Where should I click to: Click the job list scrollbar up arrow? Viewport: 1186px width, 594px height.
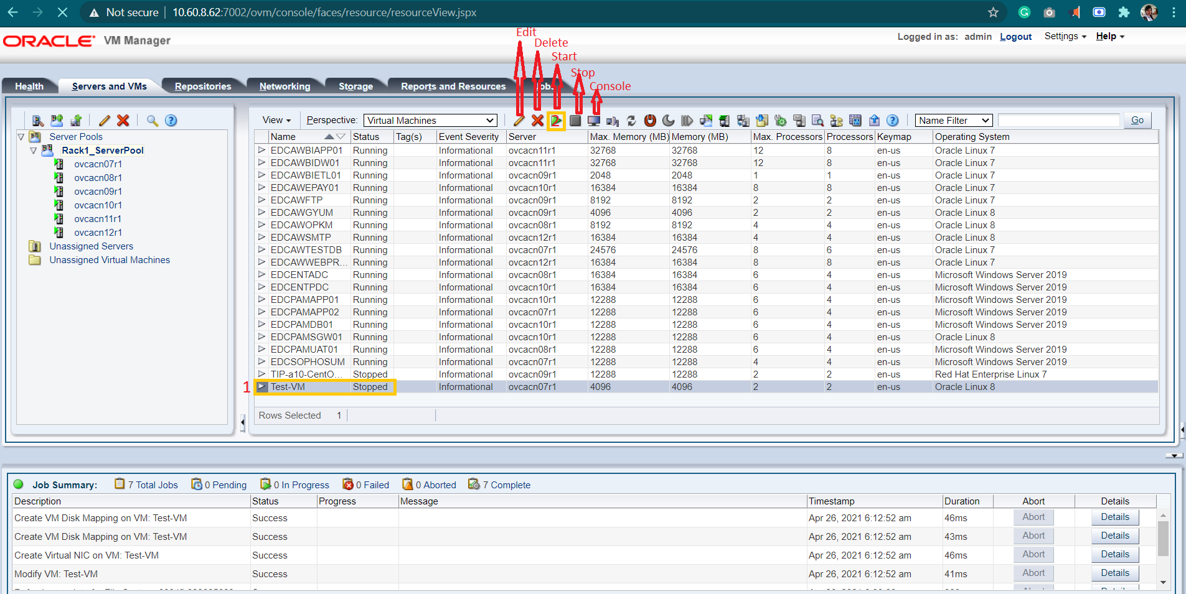(1163, 516)
